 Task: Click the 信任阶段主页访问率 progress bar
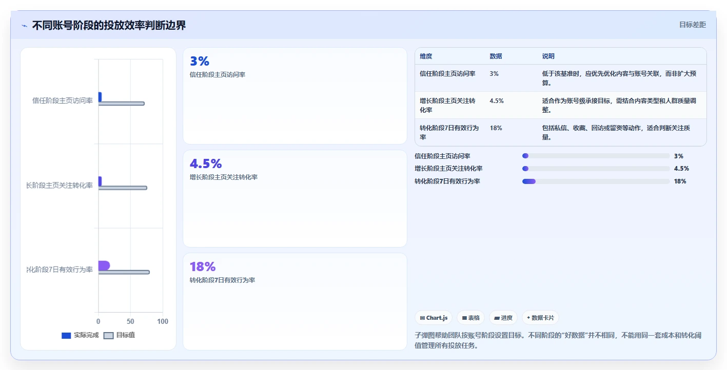tap(596, 156)
